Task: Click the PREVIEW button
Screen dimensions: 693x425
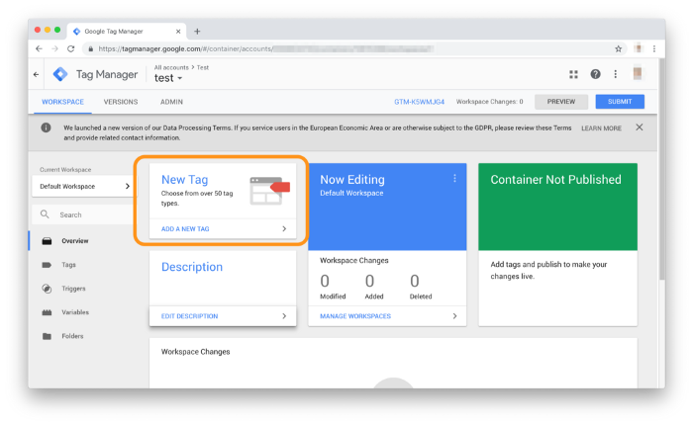Action: (x=561, y=102)
